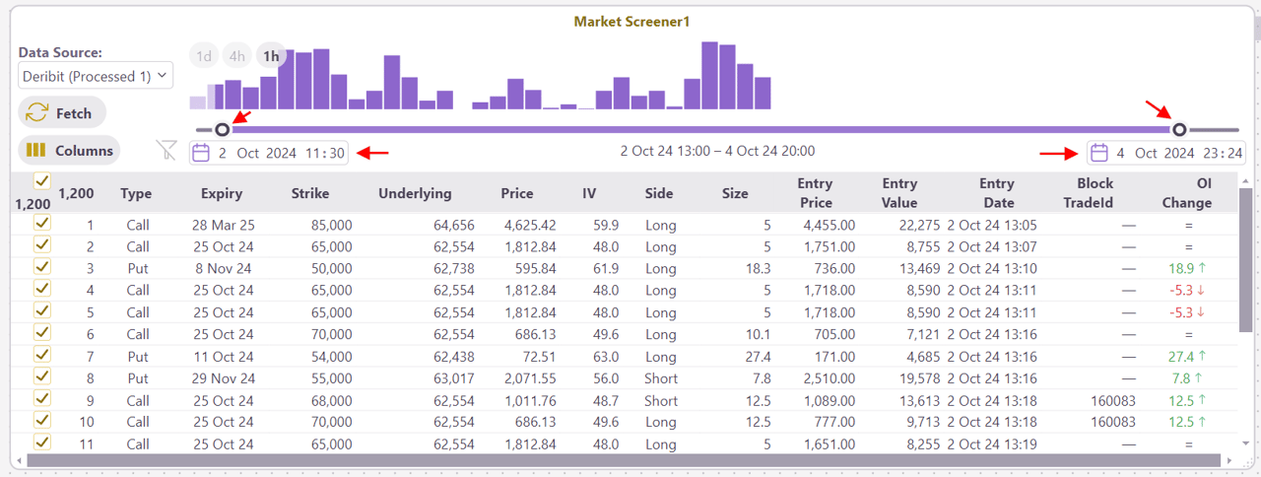The width and height of the screenshot is (1261, 477).
Task: Click the Columns bars icon
Action: click(x=36, y=151)
